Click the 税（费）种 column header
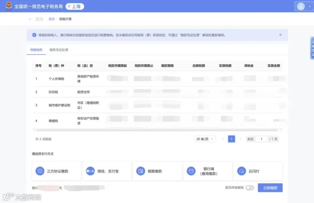 click(56, 66)
